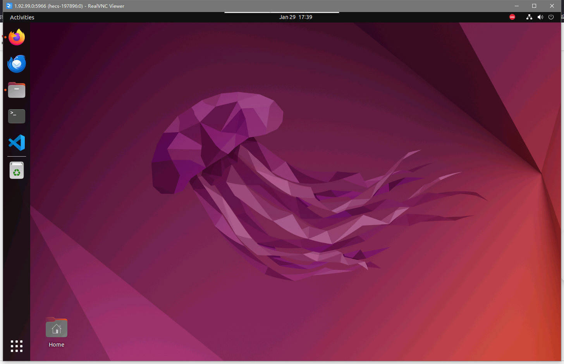Launch Firefox from the dock
The width and height of the screenshot is (564, 364).
(17, 37)
